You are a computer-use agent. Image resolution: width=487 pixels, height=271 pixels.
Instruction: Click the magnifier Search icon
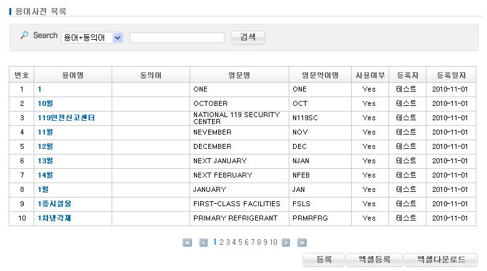tap(24, 36)
